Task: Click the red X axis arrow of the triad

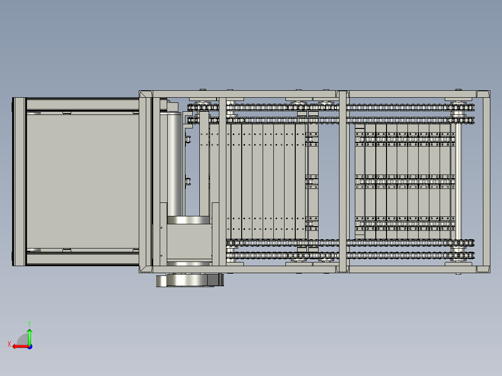Action: [20, 347]
